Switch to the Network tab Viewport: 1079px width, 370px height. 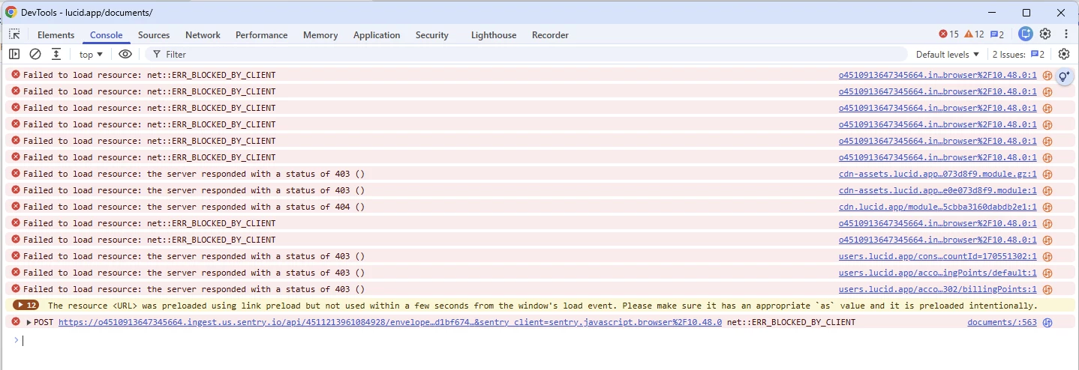click(x=203, y=34)
